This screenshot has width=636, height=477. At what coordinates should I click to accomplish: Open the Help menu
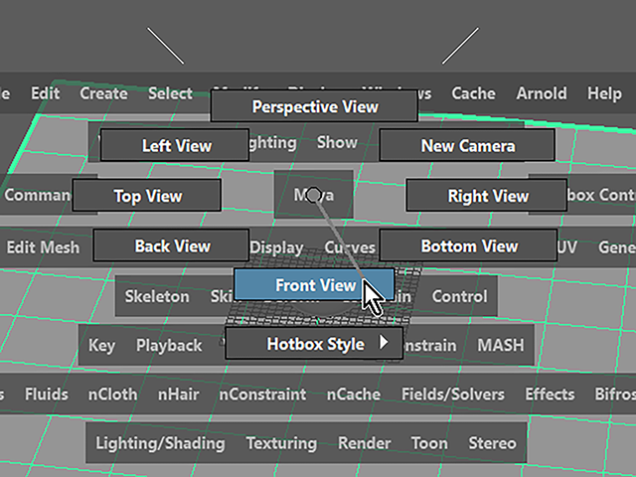pyautogui.click(x=604, y=93)
